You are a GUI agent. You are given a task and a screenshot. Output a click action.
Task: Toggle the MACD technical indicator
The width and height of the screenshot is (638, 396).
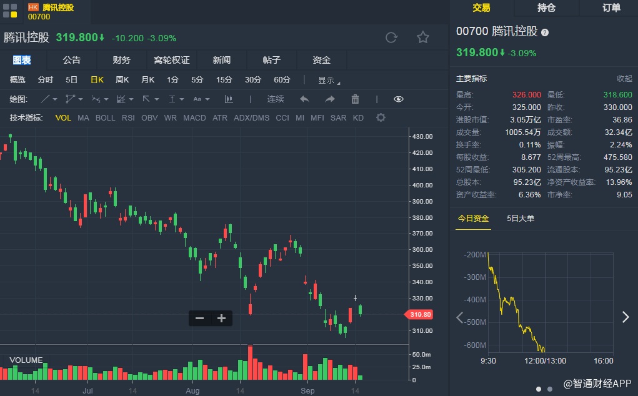tap(194, 117)
